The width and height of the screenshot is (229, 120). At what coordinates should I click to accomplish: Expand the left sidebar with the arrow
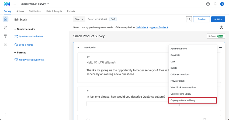point(6,114)
